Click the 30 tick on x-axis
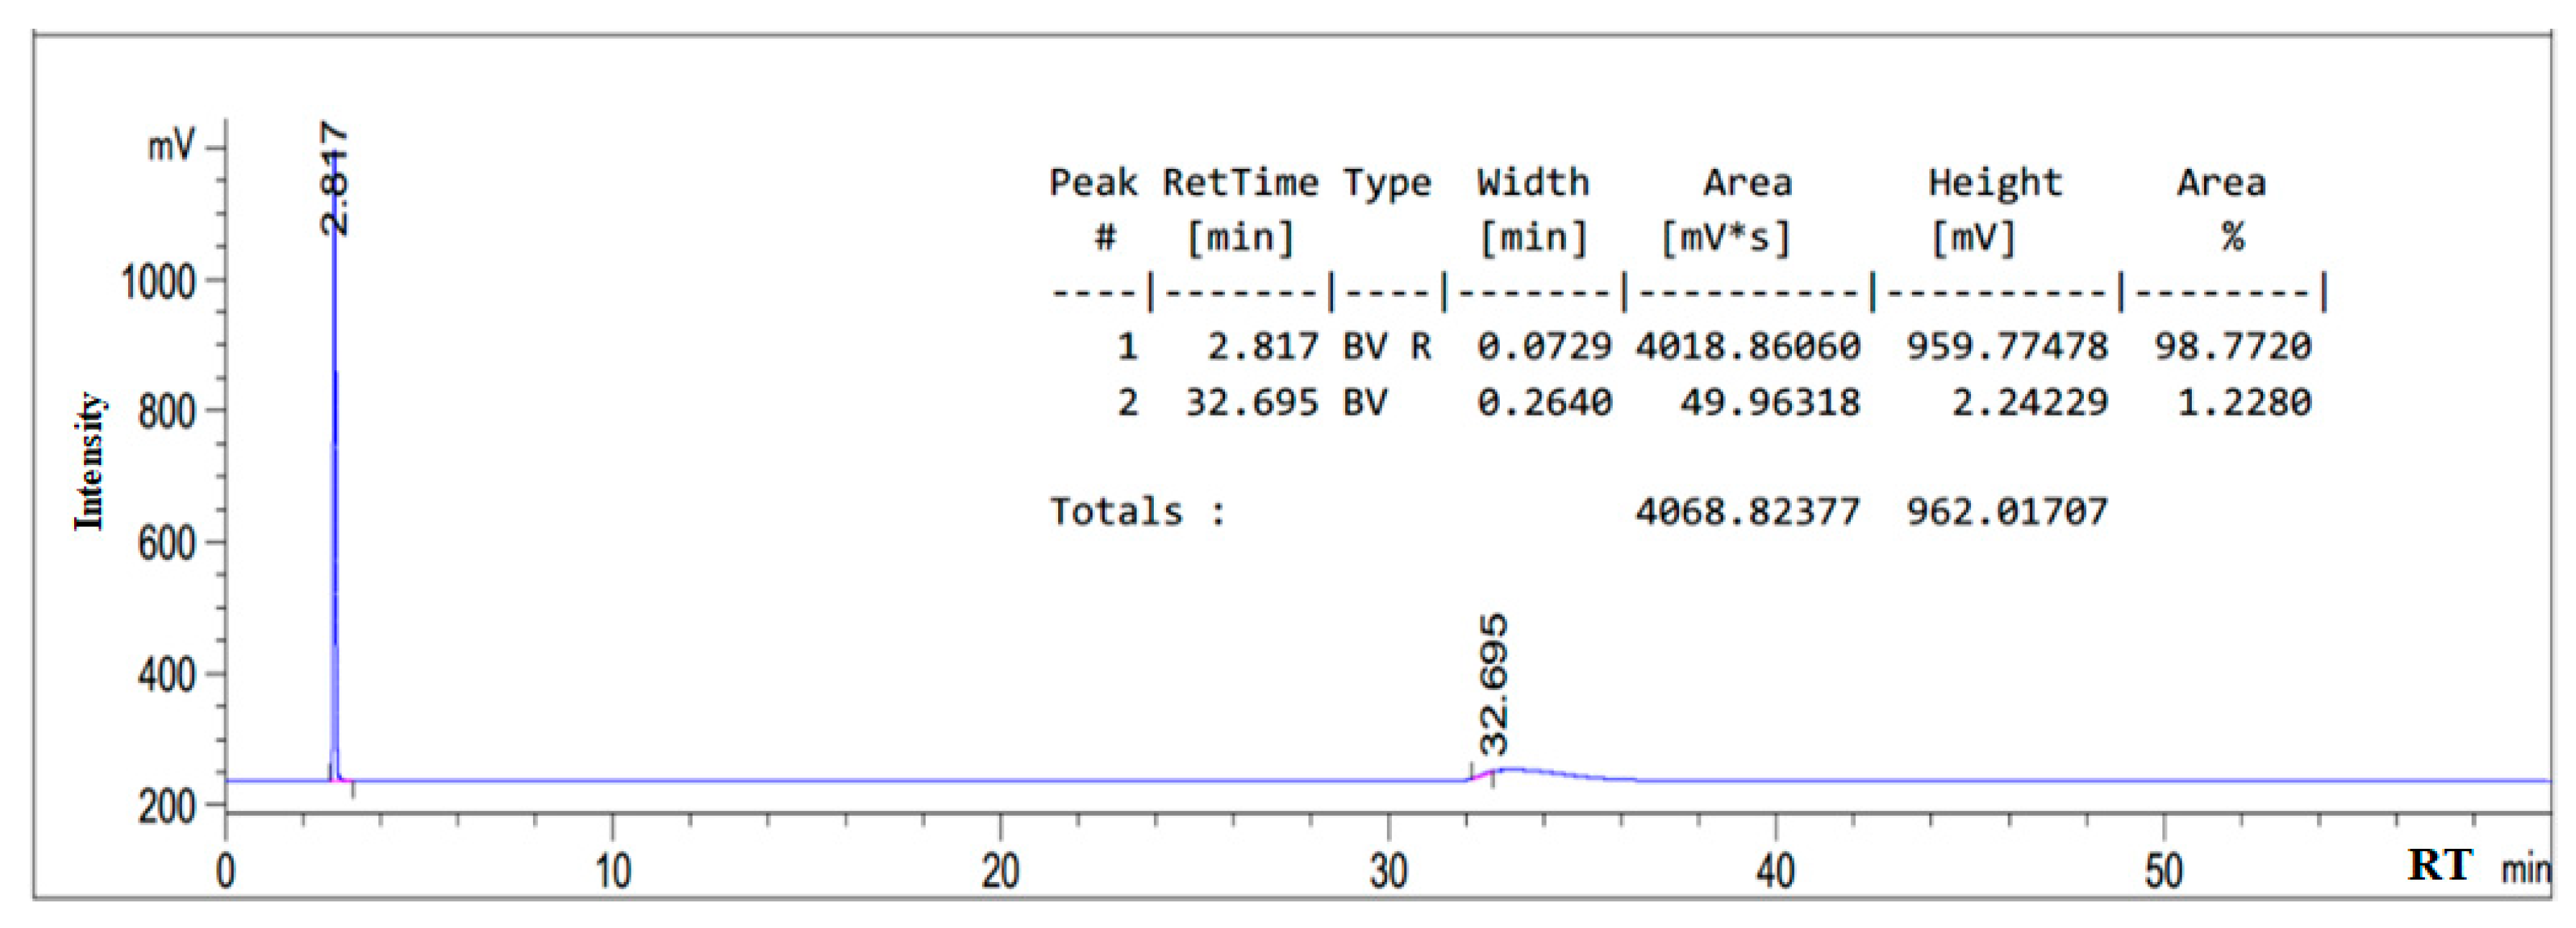2576x928 pixels. pyautogui.click(x=1388, y=872)
